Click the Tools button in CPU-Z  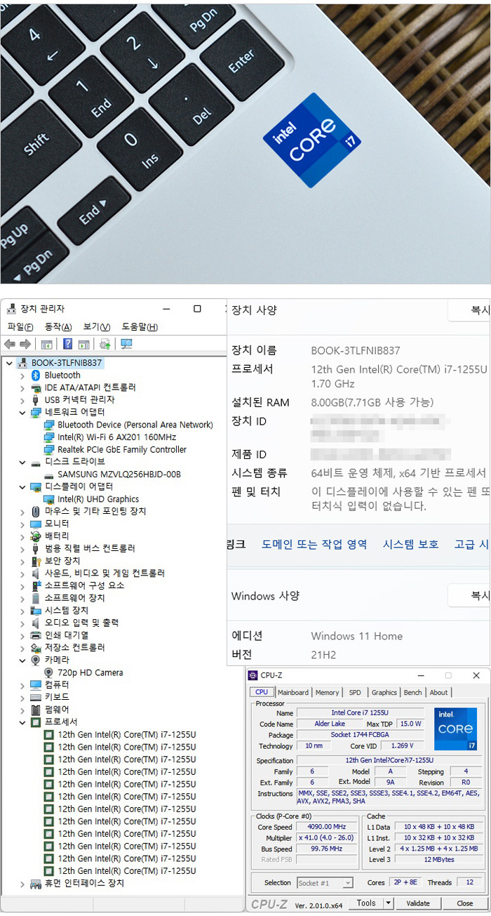pyautogui.click(x=366, y=903)
